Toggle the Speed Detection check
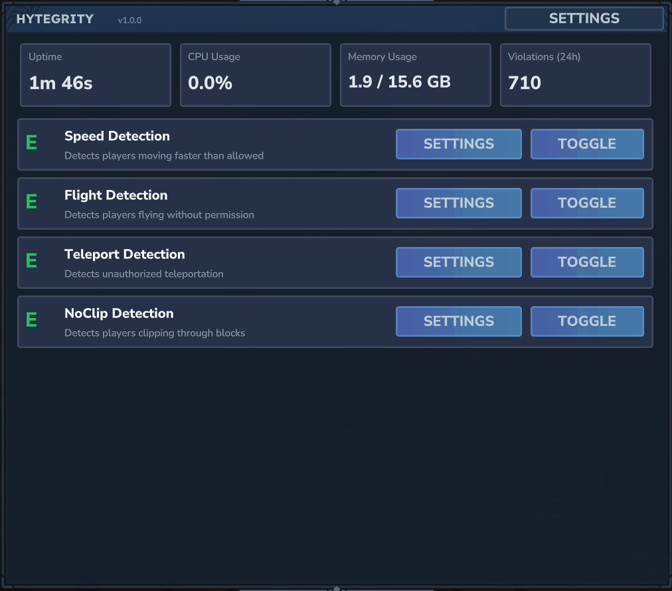Image resolution: width=672 pixels, height=591 pixels. click(x=587, y=144)
